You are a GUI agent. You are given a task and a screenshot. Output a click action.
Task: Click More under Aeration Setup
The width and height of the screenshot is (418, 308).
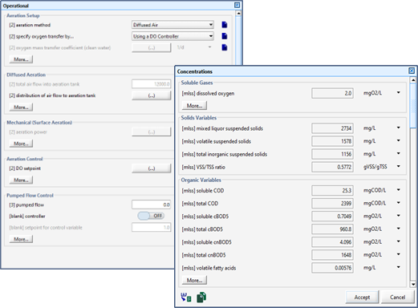point(21,59)
